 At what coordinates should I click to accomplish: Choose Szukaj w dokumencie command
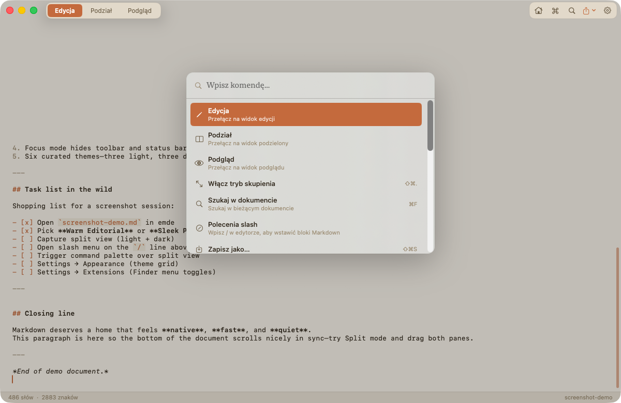click(306, 204)
